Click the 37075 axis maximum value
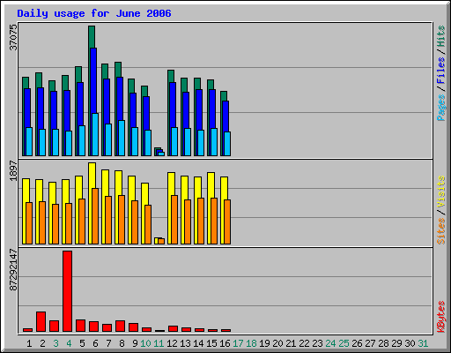Image resolution: width=451 pixels, height=353 pixels. 13,37
